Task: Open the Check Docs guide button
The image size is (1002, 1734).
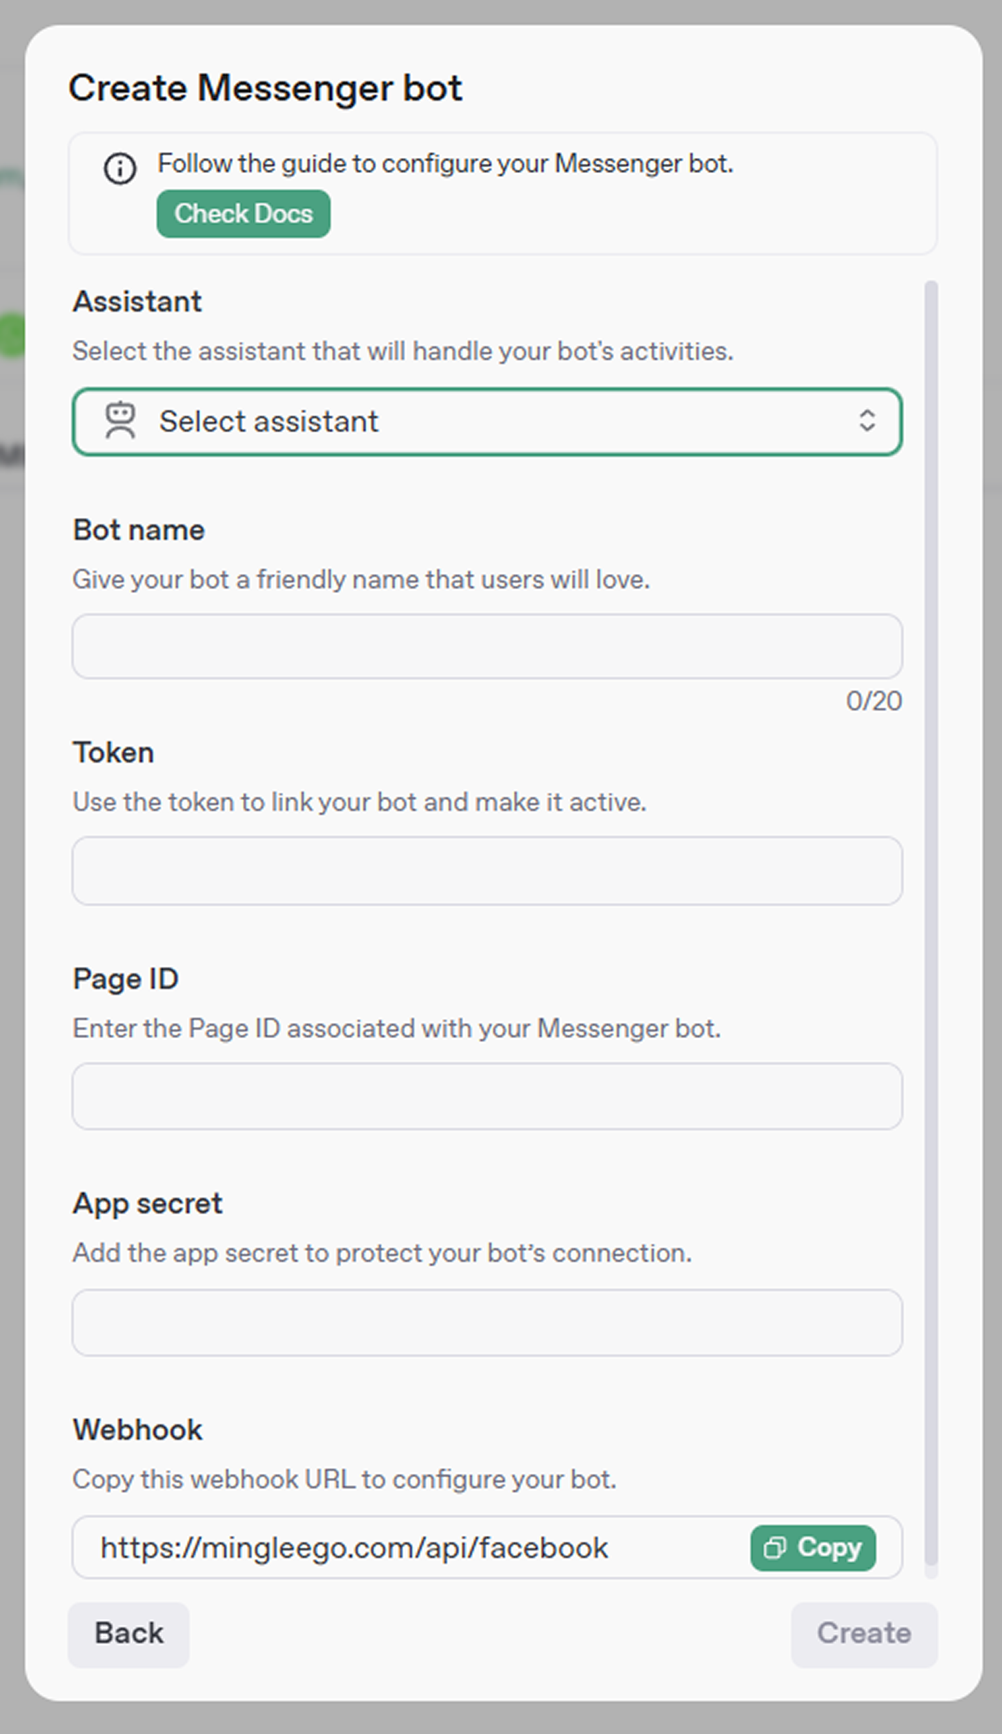Action: click(244, 214)
